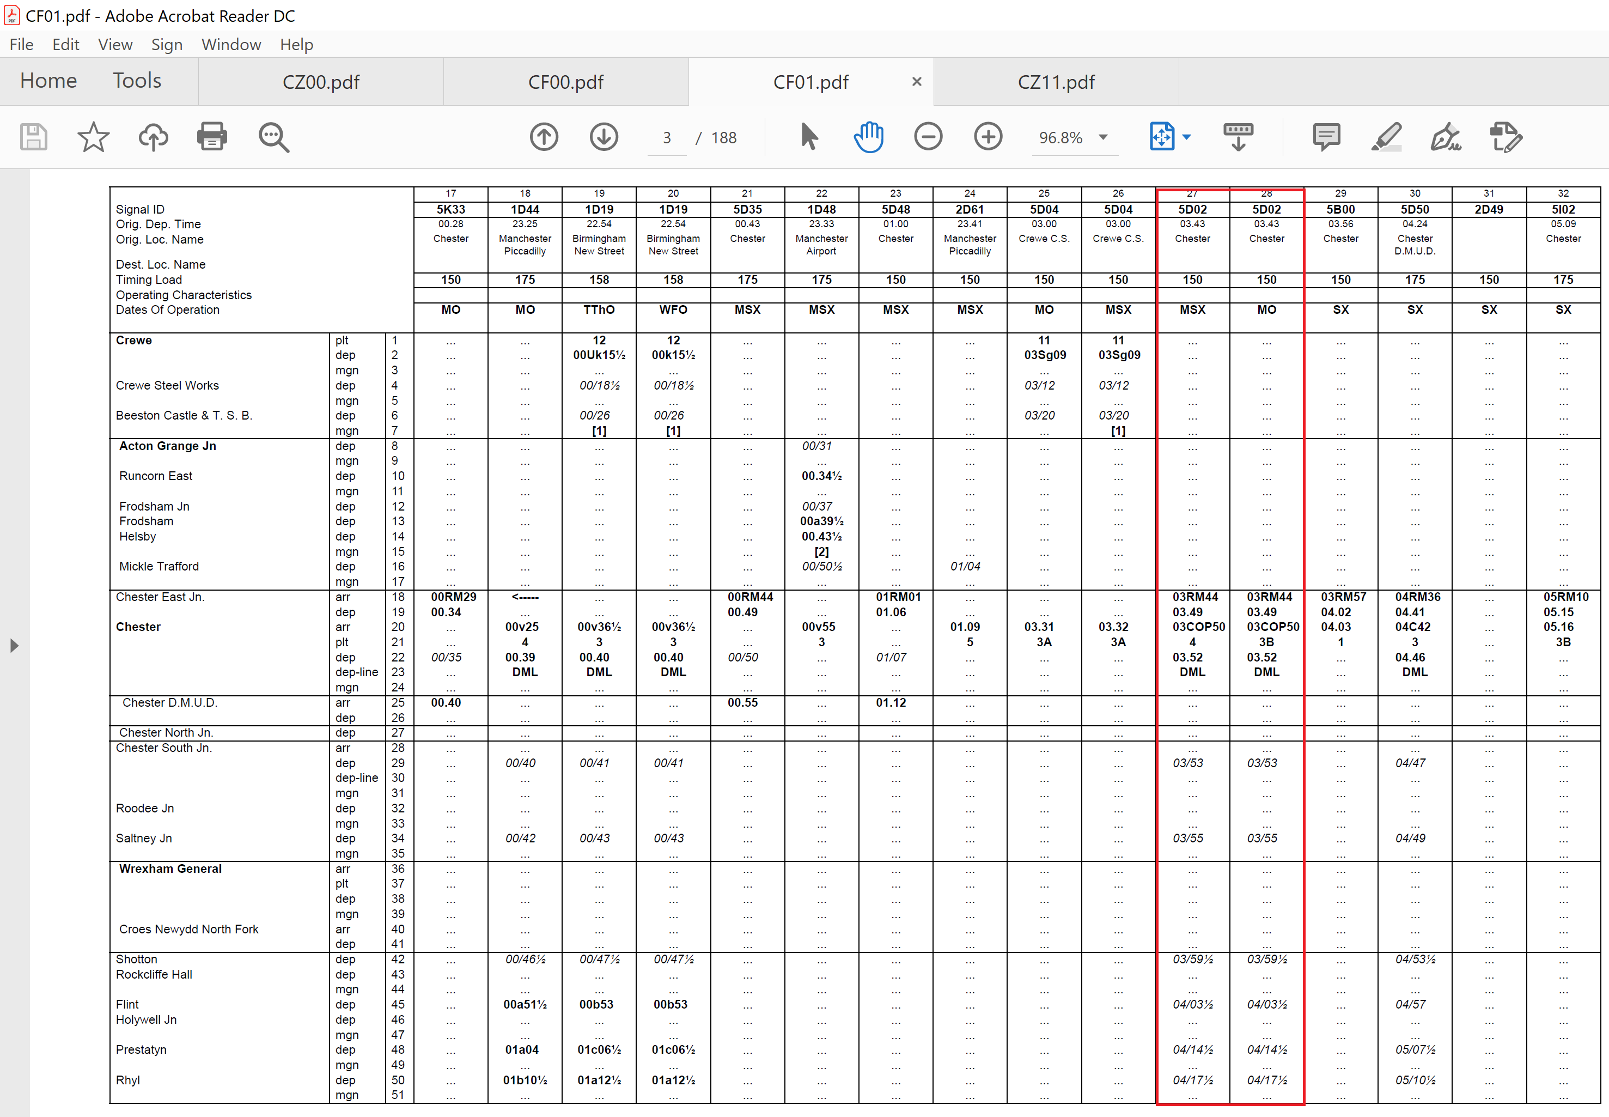Viewport: 1609px width, 1117px height.
Task: Click the Rockcliffe Hall row label
Action: pos(154,974)
